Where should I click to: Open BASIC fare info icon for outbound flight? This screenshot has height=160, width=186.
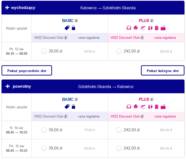click(x=76, y=20)
